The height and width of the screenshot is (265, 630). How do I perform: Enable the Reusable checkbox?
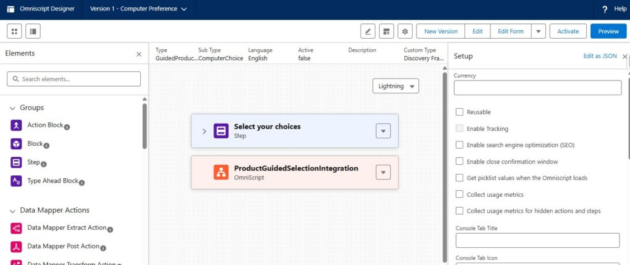460,112
